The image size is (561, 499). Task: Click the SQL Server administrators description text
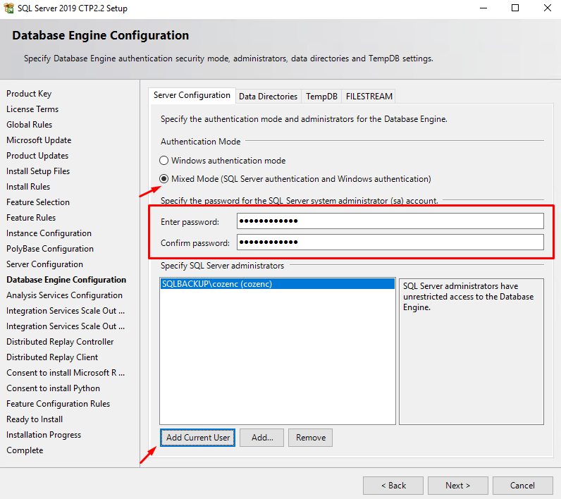[468, 297]
